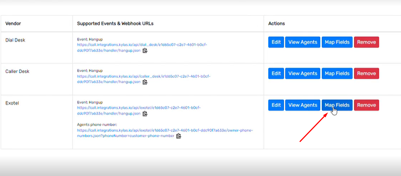View Agents for Dial Desk

tap(303, 42)
